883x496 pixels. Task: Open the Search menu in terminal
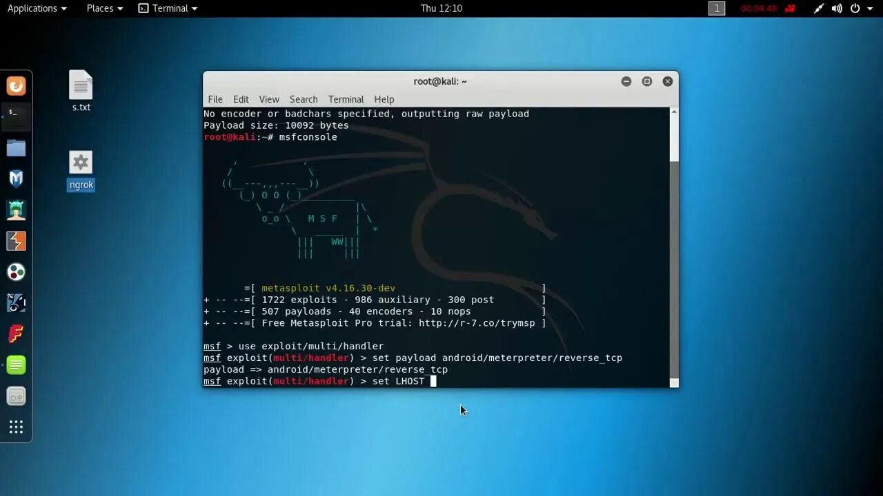(304, 99)
